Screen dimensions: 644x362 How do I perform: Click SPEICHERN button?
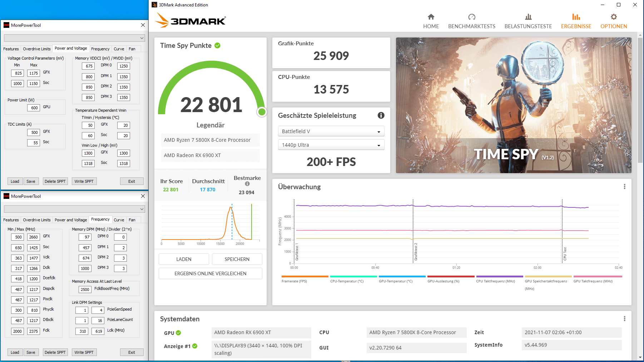coord(237,259)
